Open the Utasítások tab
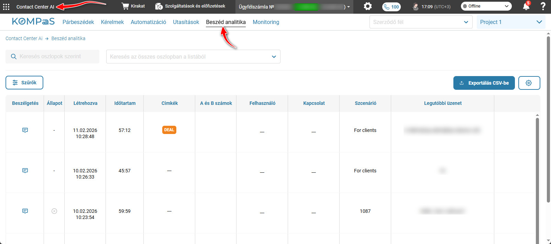The width and height of the screenshot is (551, 244). (x=186, y=22)
